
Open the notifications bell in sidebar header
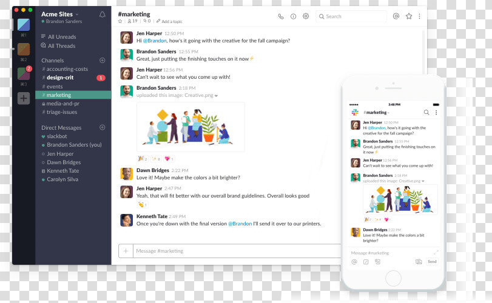[x=103, y=15]
